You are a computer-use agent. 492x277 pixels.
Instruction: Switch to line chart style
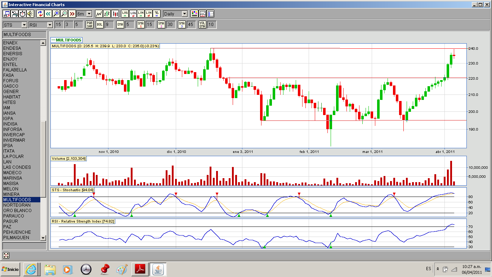(99, 14)
